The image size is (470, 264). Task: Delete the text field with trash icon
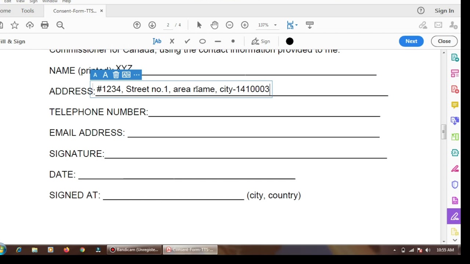(x=116, y=75)
